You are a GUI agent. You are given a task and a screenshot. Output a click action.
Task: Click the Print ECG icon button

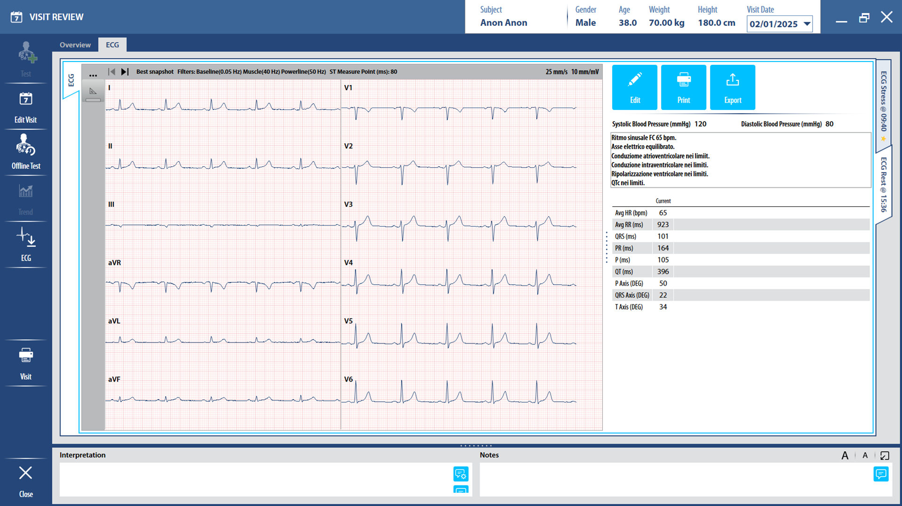coord(683,87)
